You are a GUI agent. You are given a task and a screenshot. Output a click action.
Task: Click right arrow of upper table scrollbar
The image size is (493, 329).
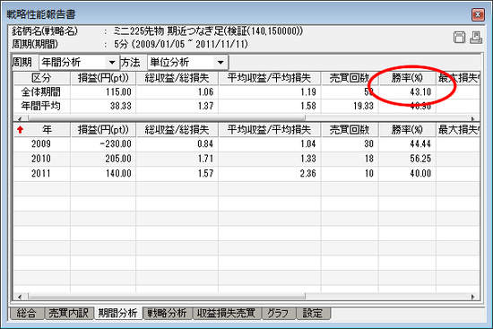pyautogui.click(x=473, y=118)
